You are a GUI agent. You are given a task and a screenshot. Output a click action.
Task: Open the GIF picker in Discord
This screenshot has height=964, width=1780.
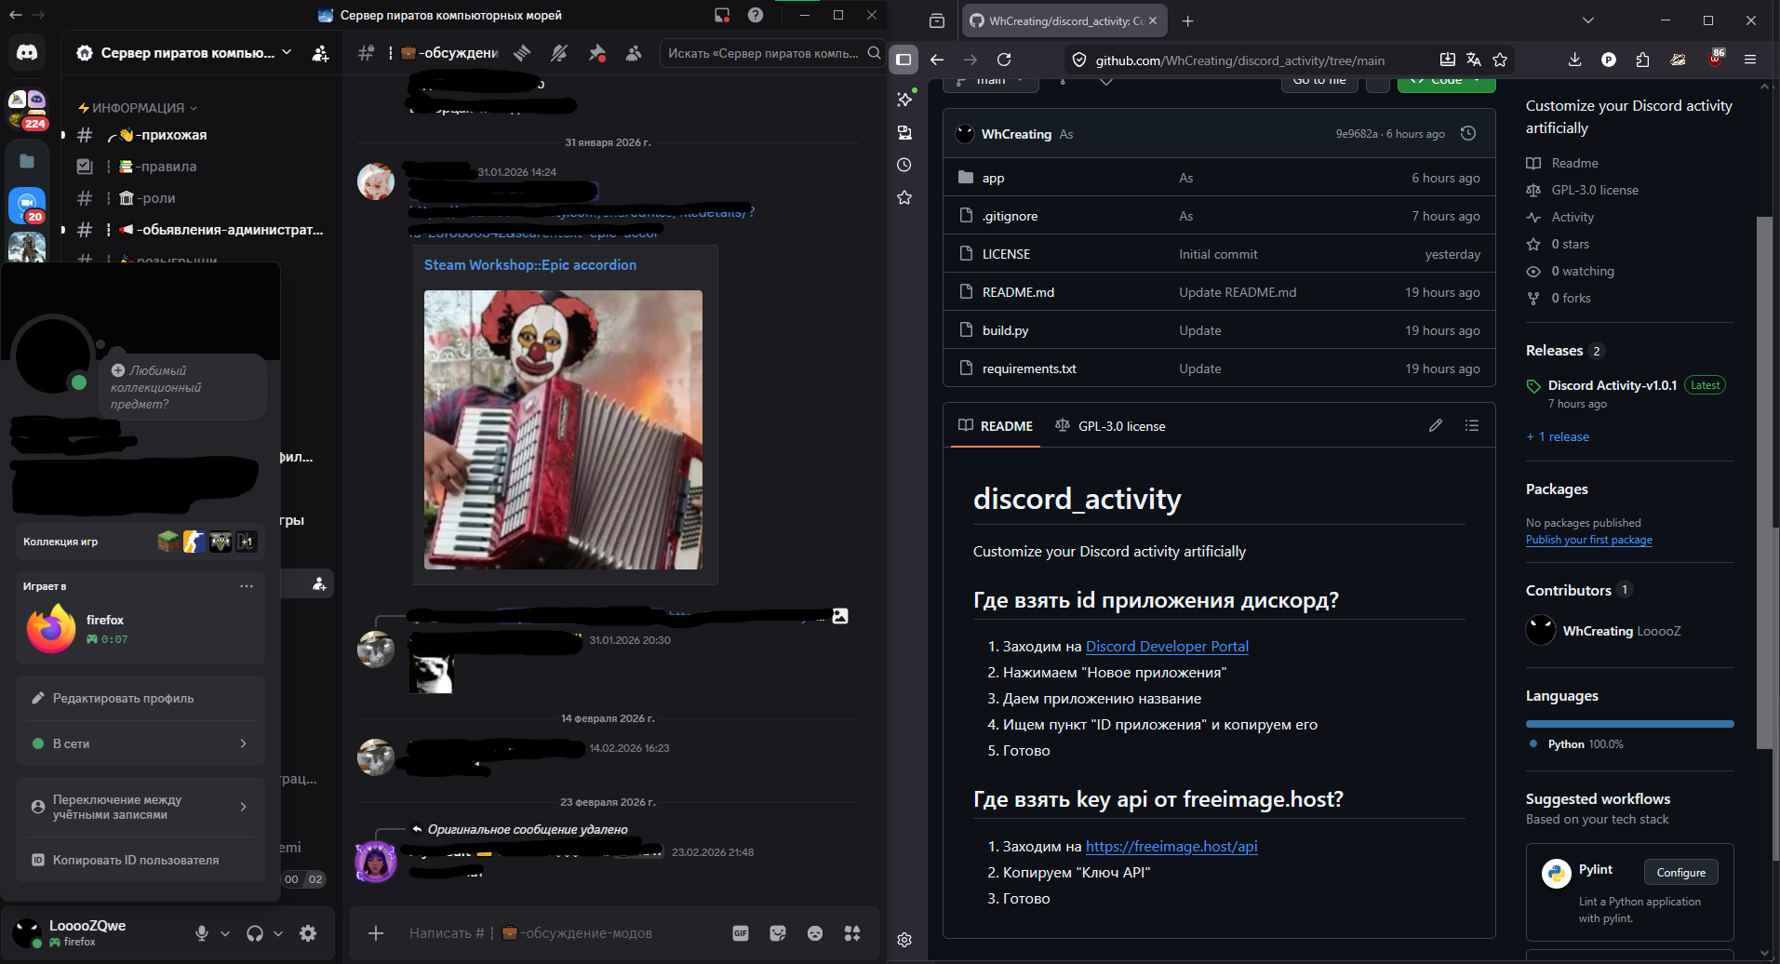pos(741,933)
